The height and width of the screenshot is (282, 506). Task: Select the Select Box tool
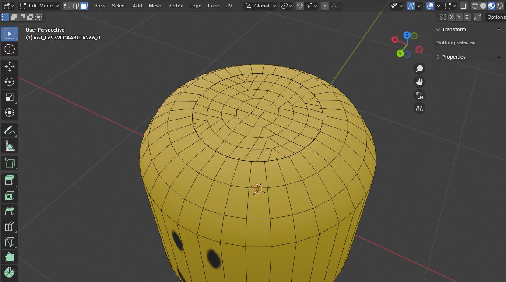(x=9, y=34)
